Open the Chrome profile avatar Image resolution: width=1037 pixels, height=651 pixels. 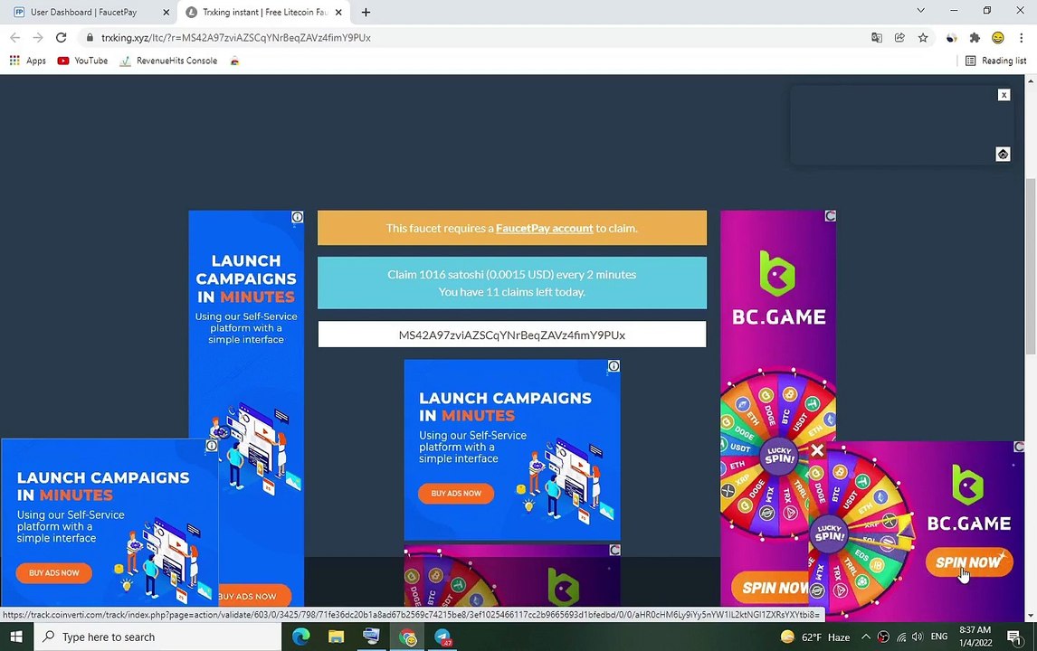[x=997, y=38]
